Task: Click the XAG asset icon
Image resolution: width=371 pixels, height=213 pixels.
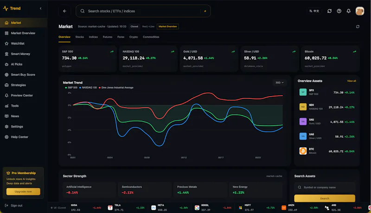Action: (303, 136)
